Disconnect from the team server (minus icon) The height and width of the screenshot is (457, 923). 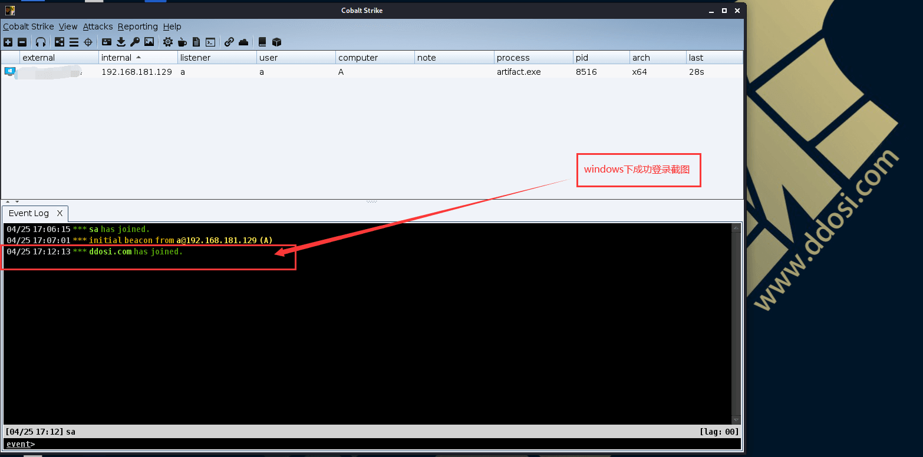pyautogui.click(x=22, y=42)
